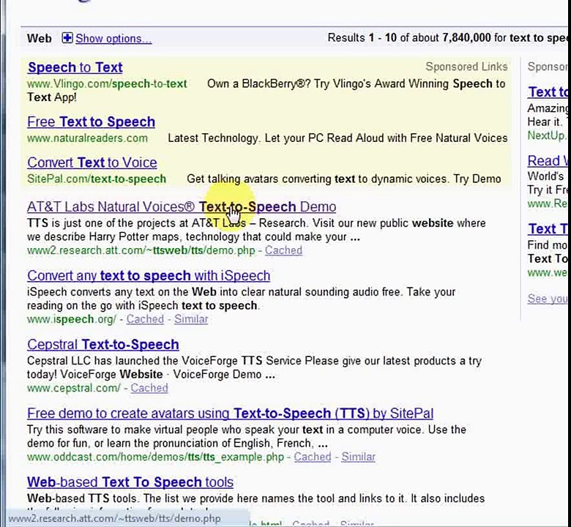Click the Try this software snippet text

[247, 436]
